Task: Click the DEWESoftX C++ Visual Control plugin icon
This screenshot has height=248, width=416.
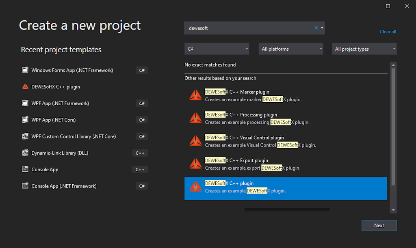Action: click(x=195, y=141)
